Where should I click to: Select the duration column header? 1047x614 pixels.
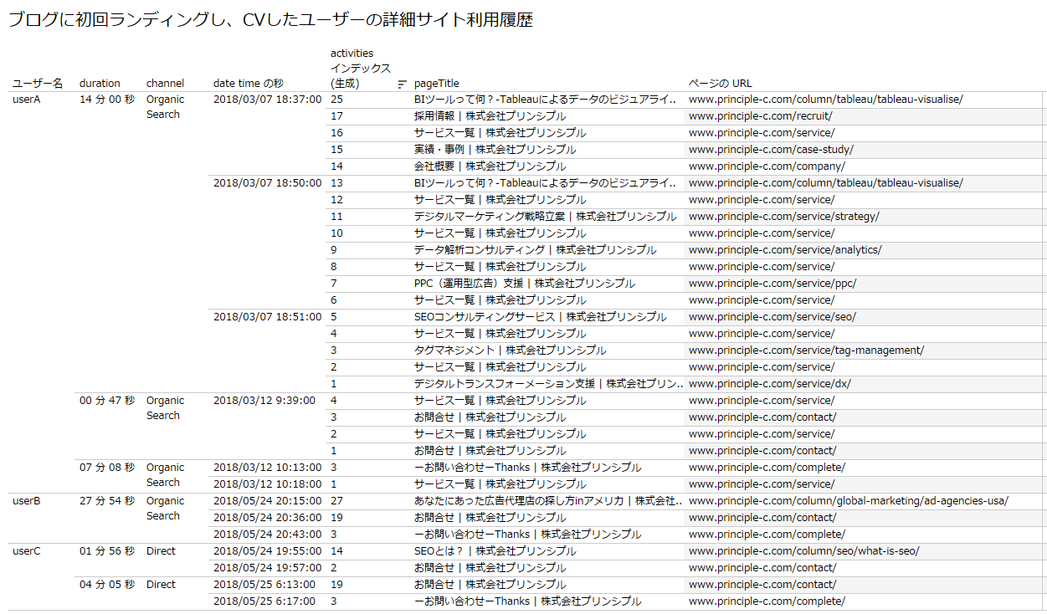point(100,84)
